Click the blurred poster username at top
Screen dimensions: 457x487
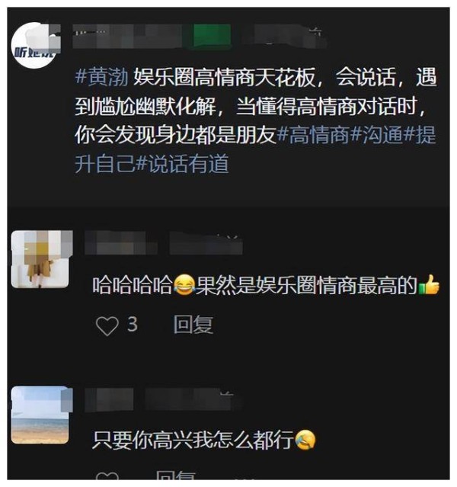point(127,37)
